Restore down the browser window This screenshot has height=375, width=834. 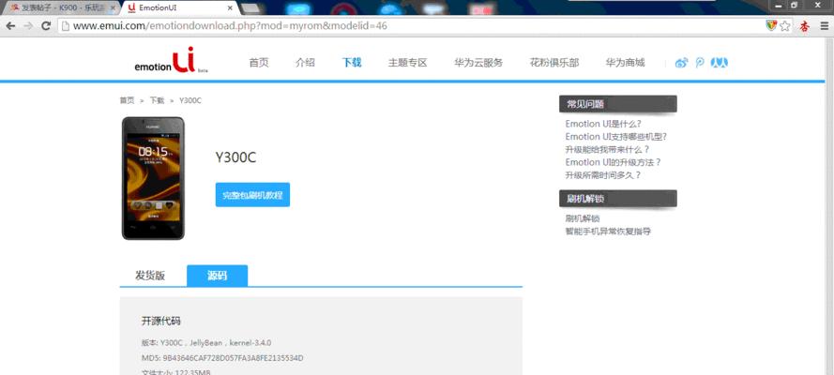[x=795, y=5]
